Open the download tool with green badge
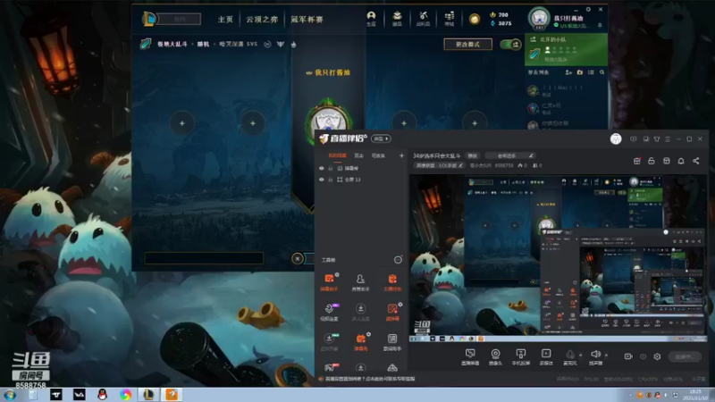Screen dimensions: 715x402 click(x=329, y=342)
